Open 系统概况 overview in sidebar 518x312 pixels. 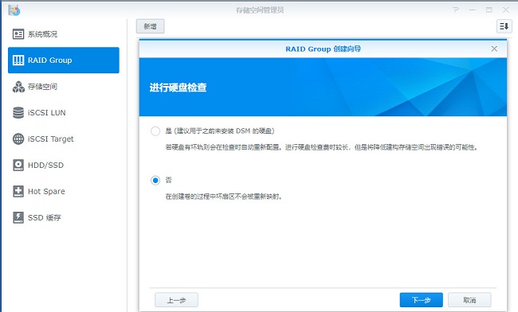pos(64,34)
